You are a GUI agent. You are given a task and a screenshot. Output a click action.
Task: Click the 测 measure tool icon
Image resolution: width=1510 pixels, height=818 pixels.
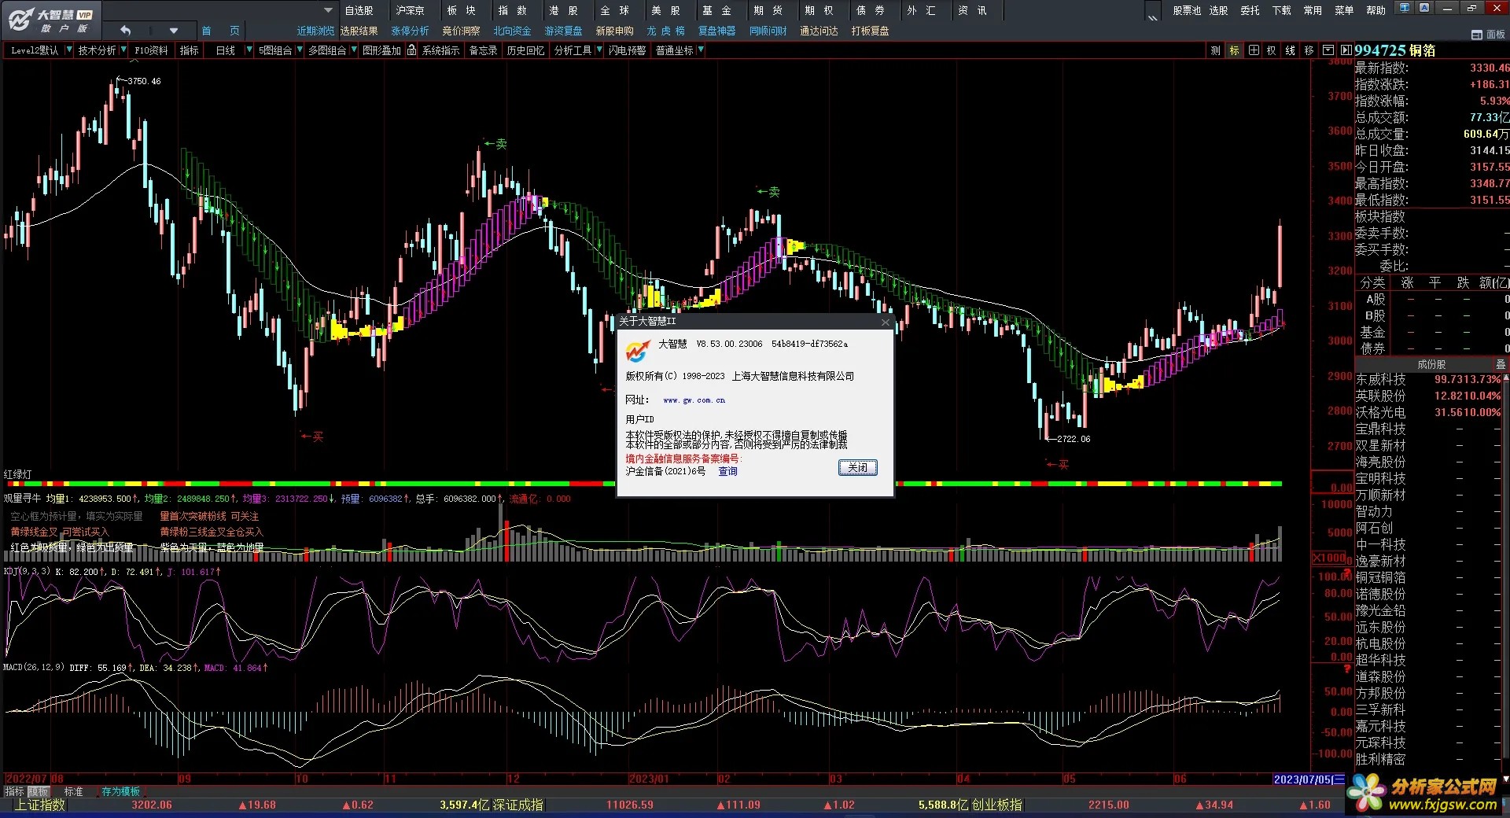(x=1216, y=50)
